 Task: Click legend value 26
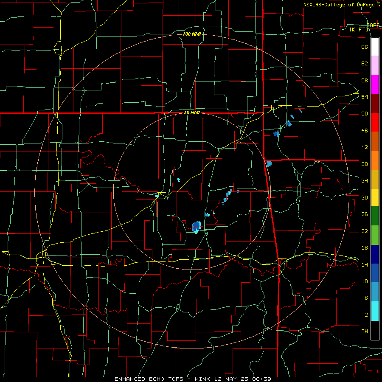365,214
